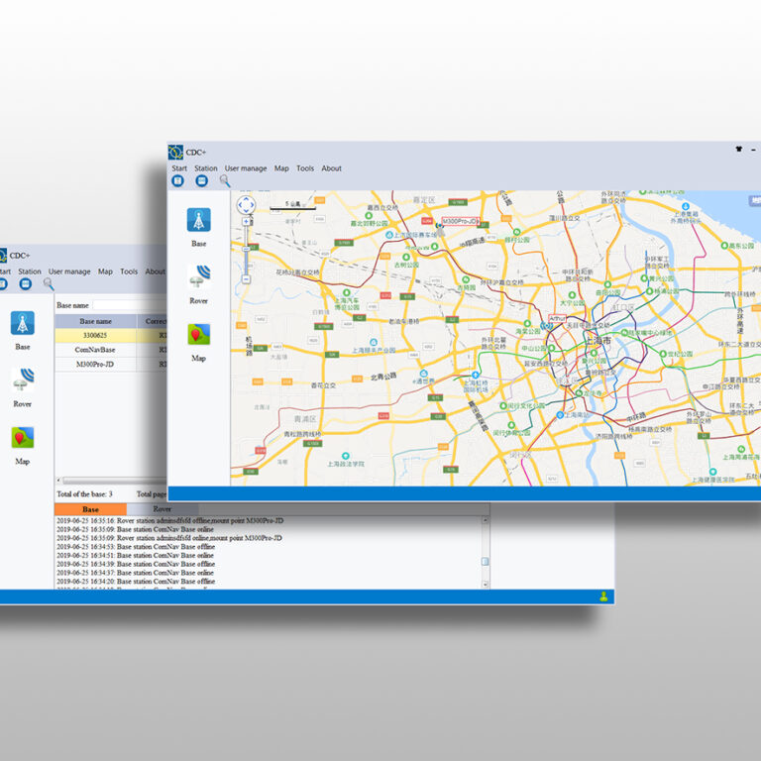
Task: Zoom out with the map minus button
Action: pos(246,279)
